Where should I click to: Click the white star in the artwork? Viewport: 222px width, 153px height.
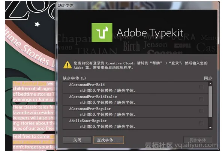37,24
